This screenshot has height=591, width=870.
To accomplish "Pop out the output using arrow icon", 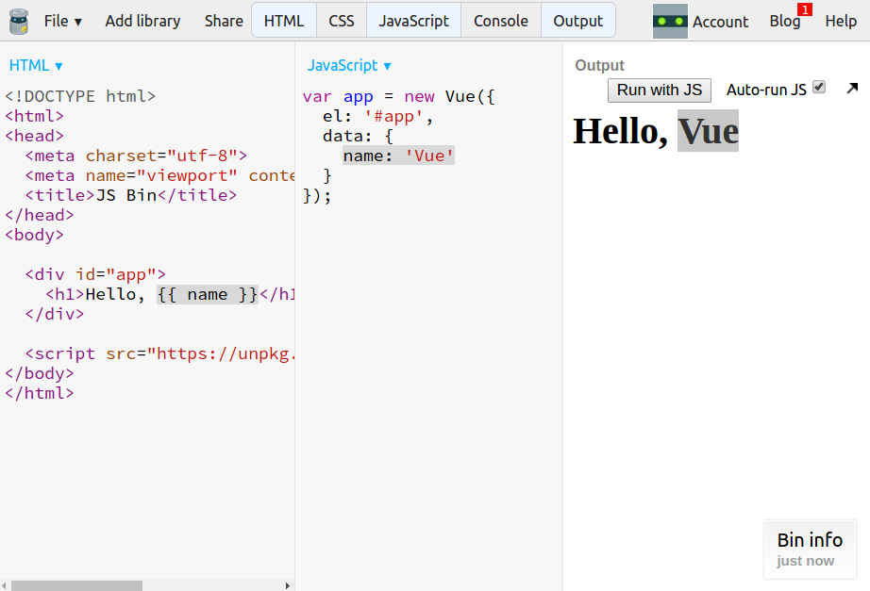I will click(852, 89).
